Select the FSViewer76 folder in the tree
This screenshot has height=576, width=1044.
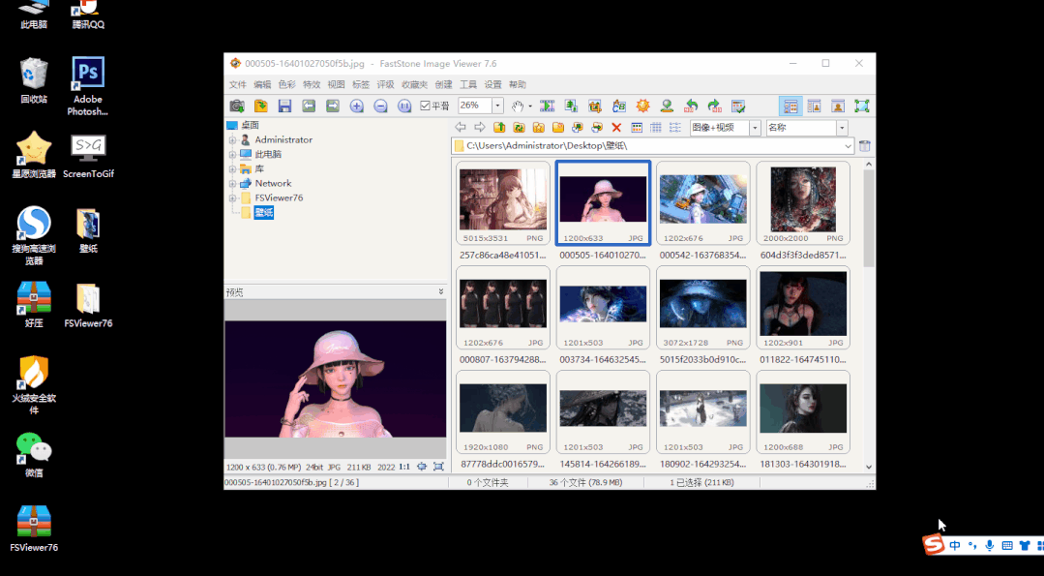pyautogui.click(x=279, y=197)
